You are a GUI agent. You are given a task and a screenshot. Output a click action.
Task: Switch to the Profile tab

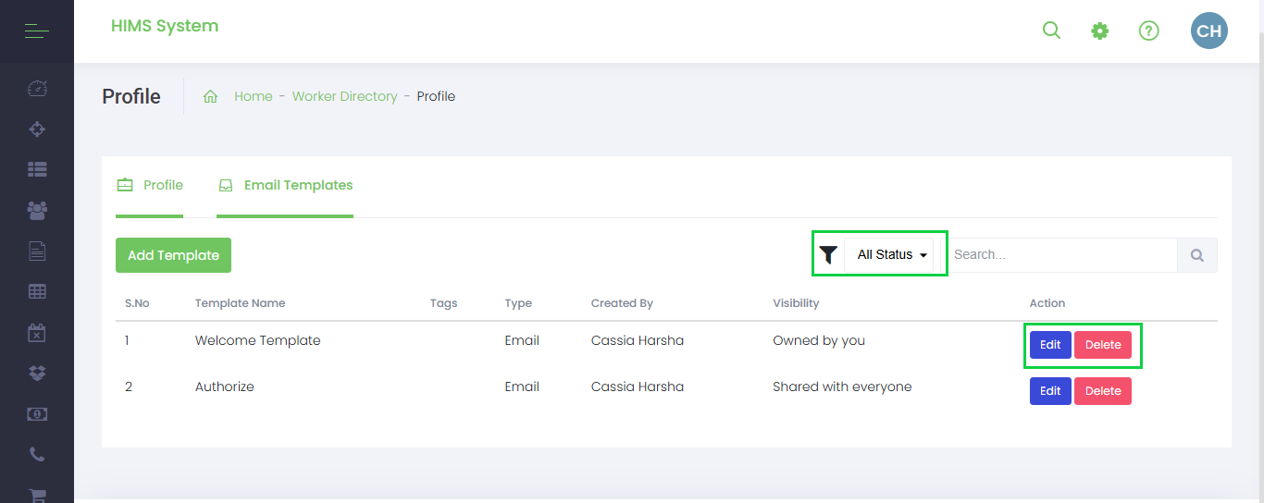point(150,185)
